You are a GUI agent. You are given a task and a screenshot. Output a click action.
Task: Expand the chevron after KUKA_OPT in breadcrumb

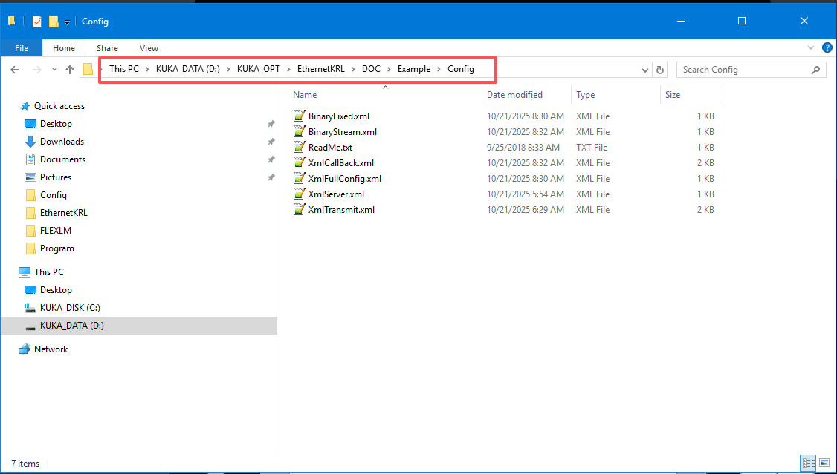288,69
